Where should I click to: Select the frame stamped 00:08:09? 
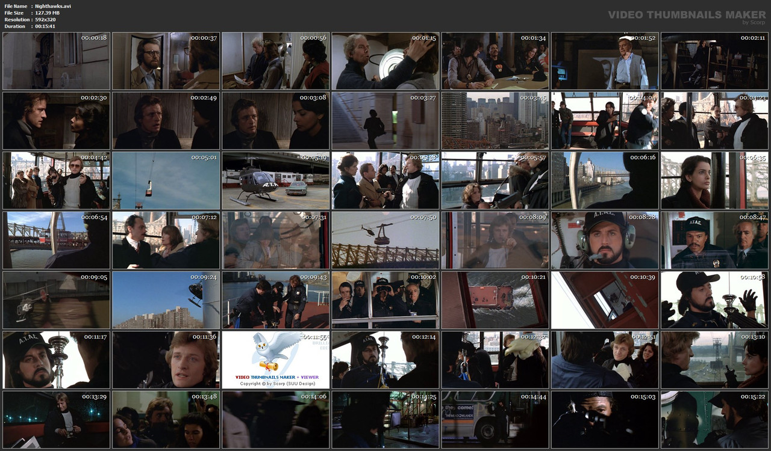pyautogui.click(x=495, y=240)
